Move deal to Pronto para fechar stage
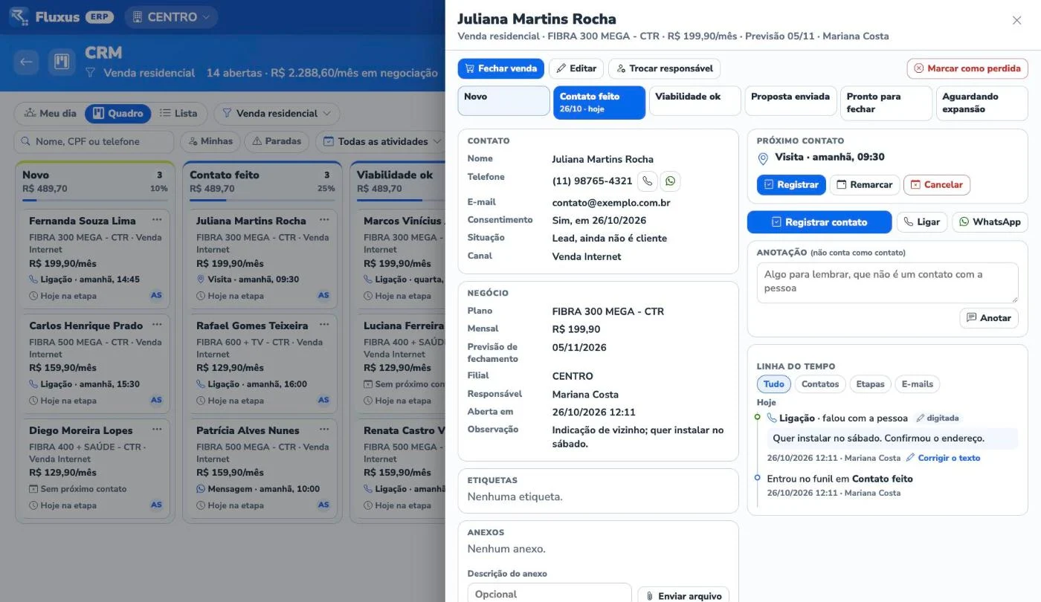Screen dimensions: 1041x602 pos(886,103)
